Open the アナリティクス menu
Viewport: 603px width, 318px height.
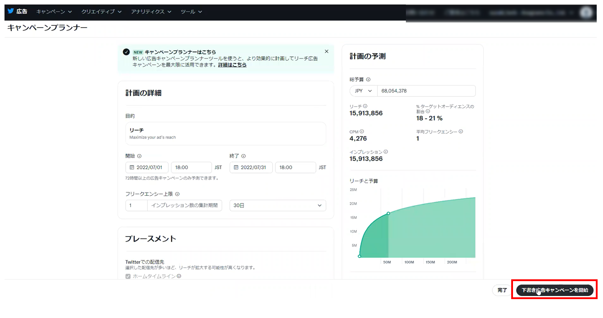(151, 12)
